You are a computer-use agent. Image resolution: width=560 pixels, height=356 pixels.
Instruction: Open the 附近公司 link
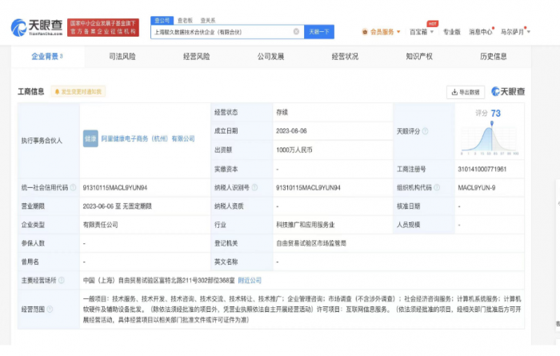point(250,280)
